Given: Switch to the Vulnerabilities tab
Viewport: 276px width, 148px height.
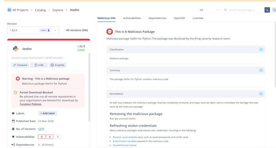Looking at the screenshot, I should 132,18.
